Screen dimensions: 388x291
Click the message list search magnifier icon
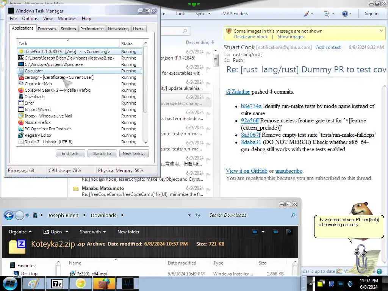[x=185, y=31]
